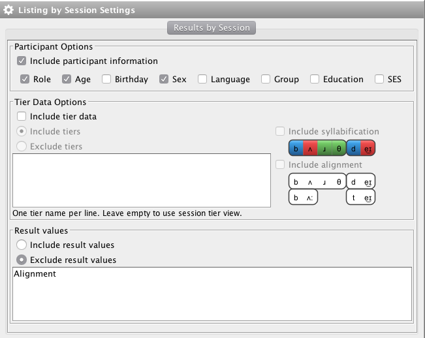Image resolution: width=425 pixels, height=338 pixels.
Task: Click the Listing by Session Settings title
Action: tap(76, 10)
